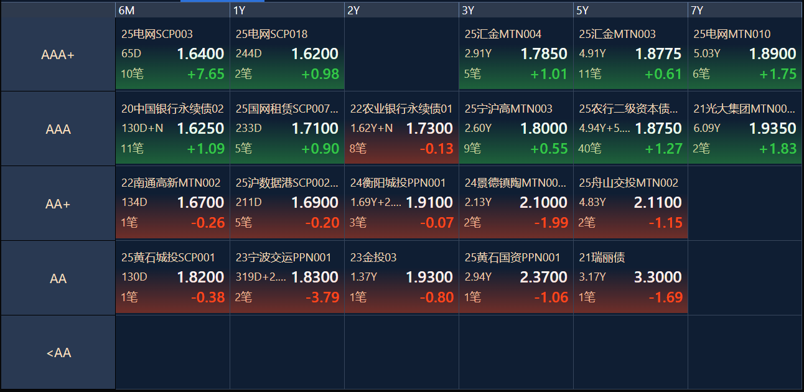Open bond 21光大集团MTN00

744,109
